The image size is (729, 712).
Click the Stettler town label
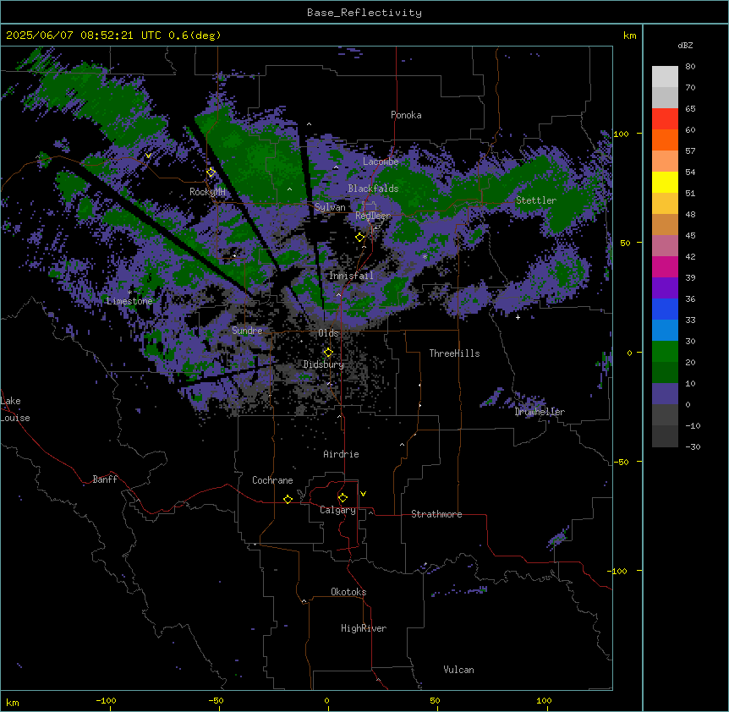click(x=535, y=200)
